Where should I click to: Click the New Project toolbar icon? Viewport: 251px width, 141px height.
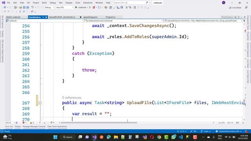15,7
